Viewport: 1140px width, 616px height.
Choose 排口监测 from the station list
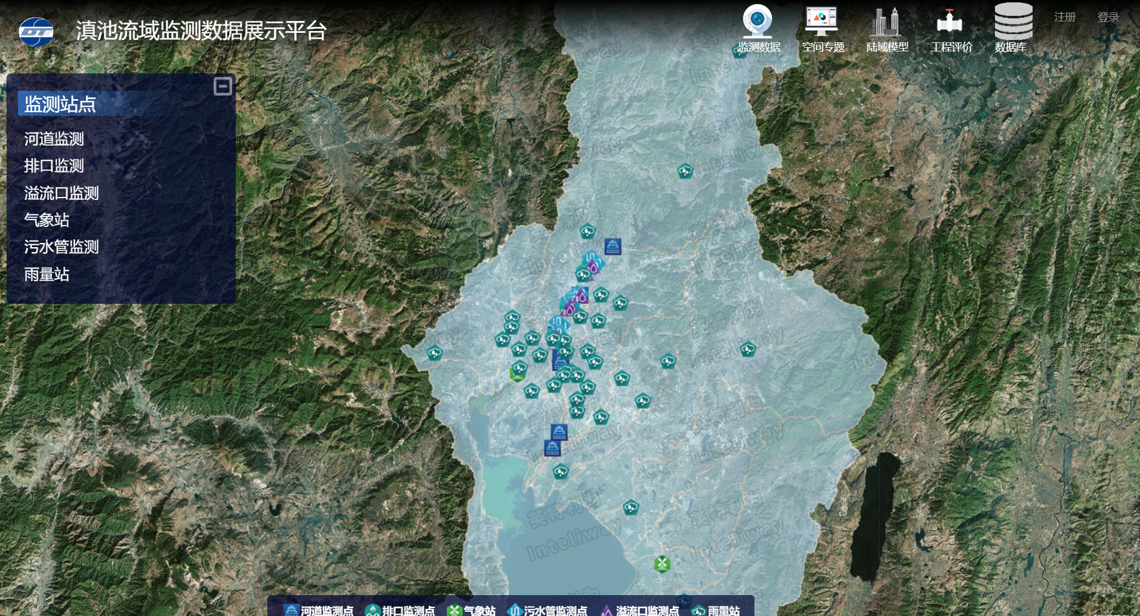tap(54, 166)
